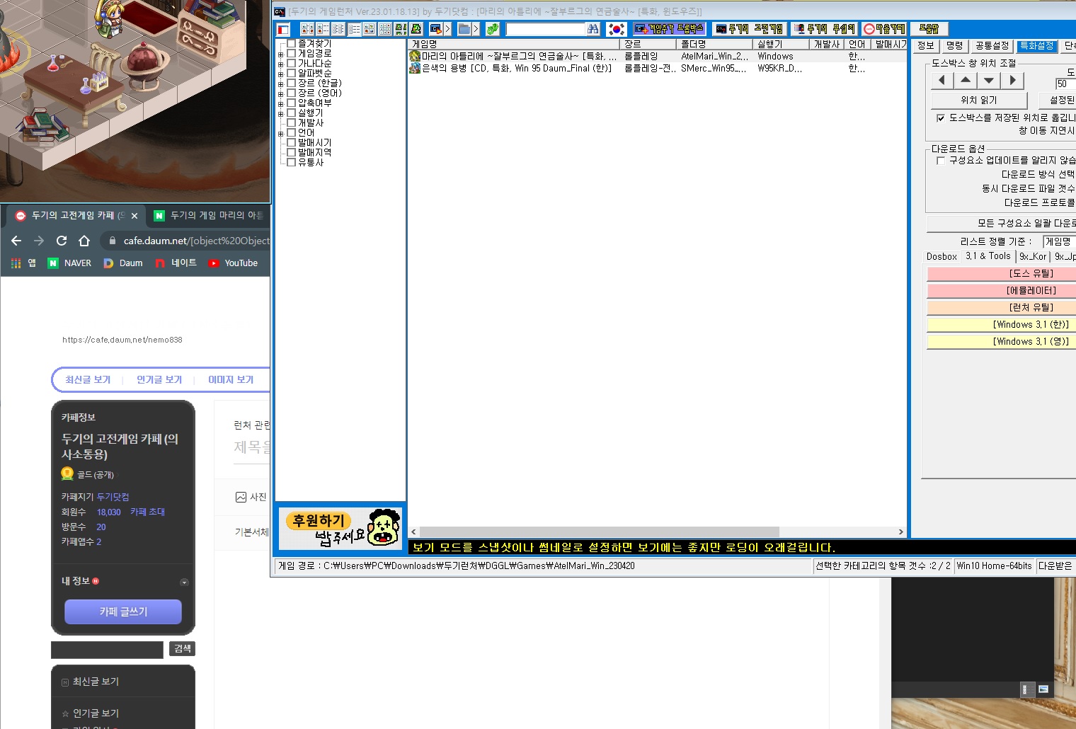
Task: Click the 후원하기 donation banner image
Action: [x=340, y=529]
